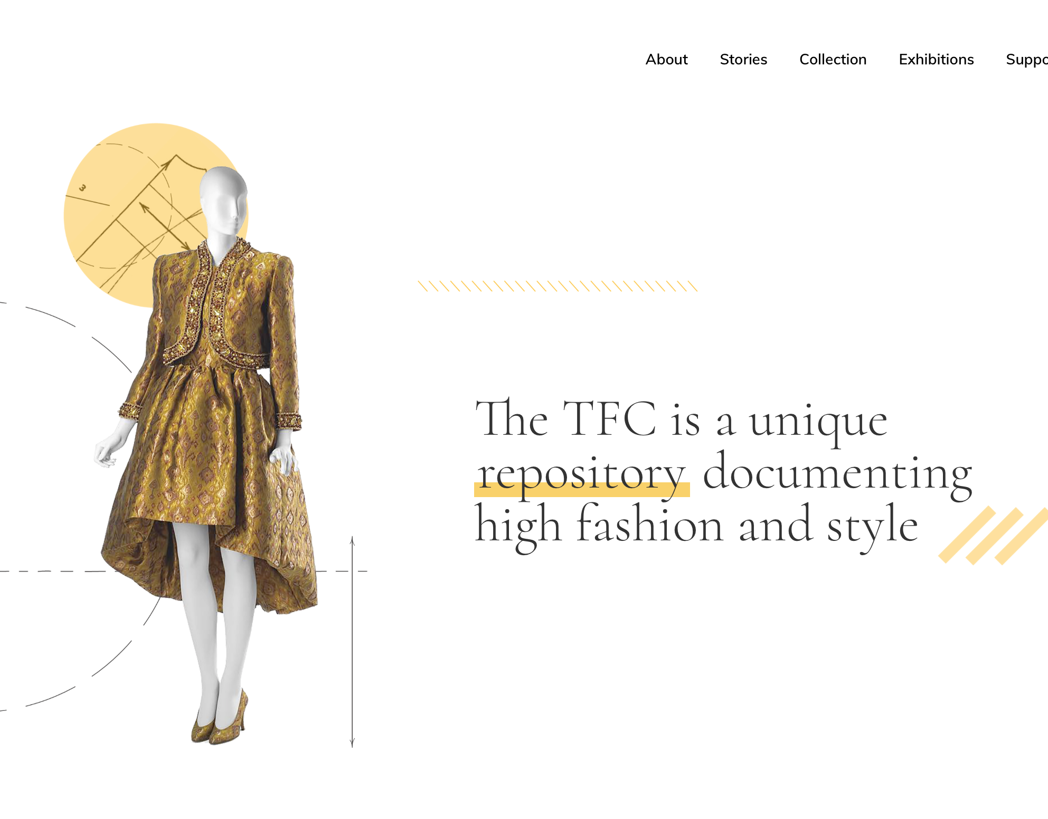Open the About menu item

pyautogui.click(x=666, y=59)
